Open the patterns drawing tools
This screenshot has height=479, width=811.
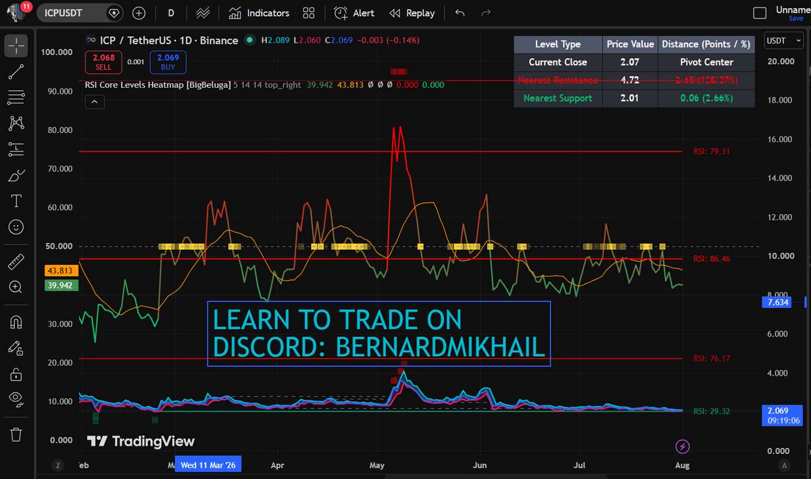[x=17, y=124]
